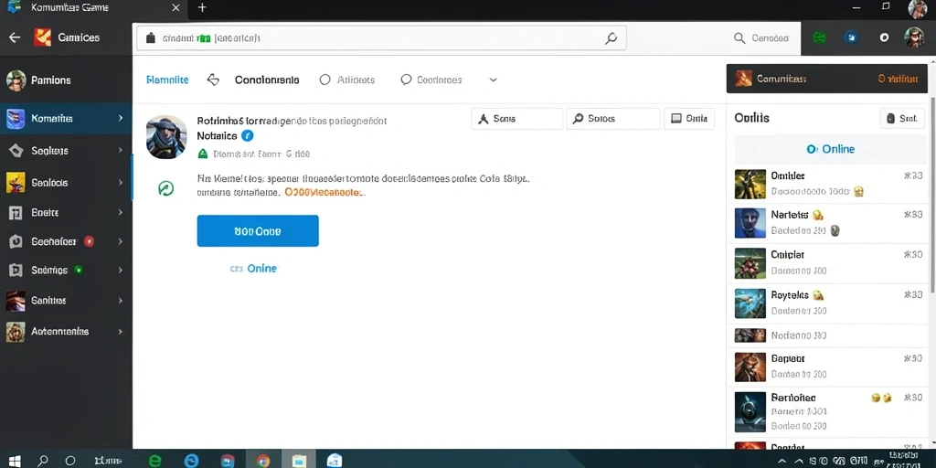Click the Soglions sidebar icon

16,151
